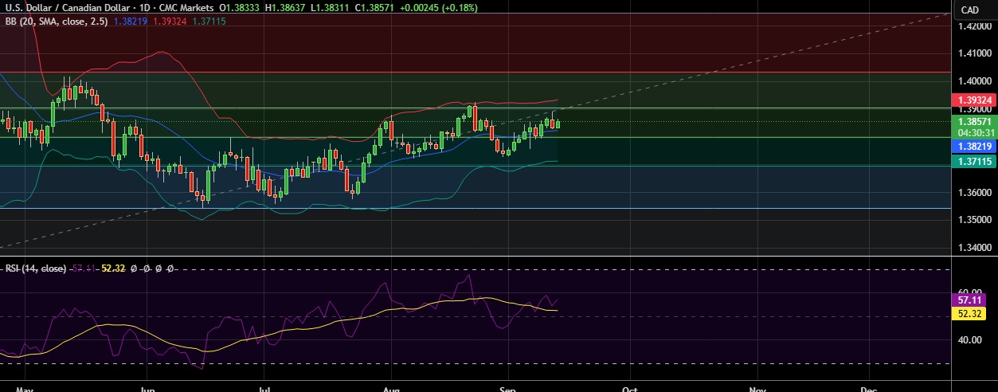Click the Jul label on time axis
The width and height of the screenshot is (998, 392).
tap(265, 390)
